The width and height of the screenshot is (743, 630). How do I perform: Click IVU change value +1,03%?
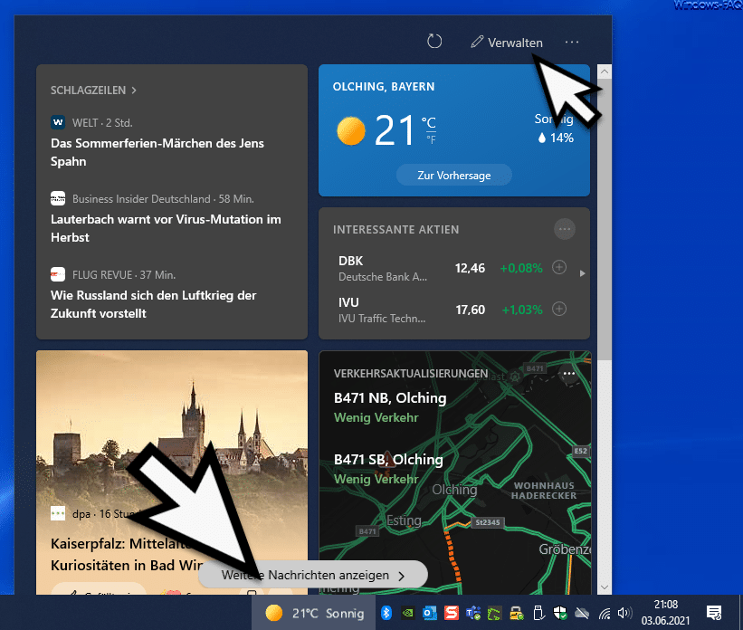[522, 310]
